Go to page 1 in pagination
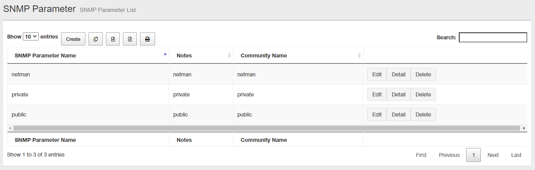 tap(474, 155)
